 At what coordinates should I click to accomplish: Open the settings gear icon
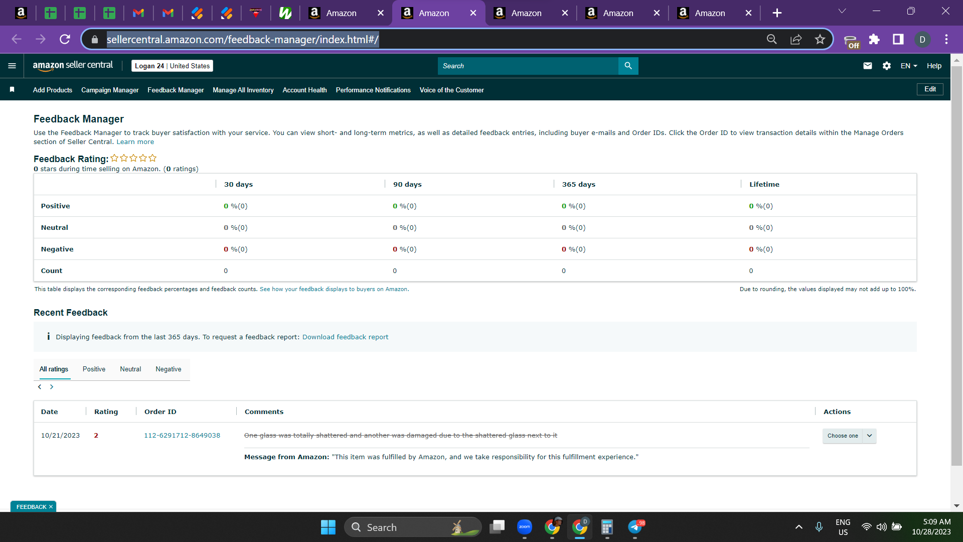886,66
